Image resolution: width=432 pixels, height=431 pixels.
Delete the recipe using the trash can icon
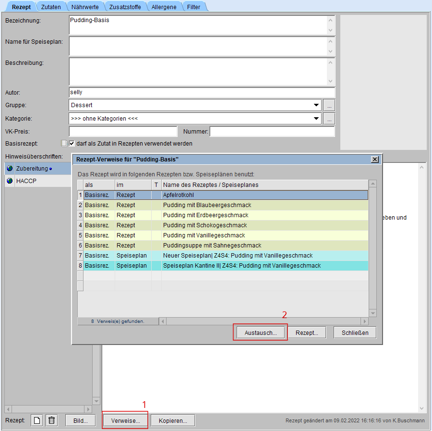tap(52, 420)
